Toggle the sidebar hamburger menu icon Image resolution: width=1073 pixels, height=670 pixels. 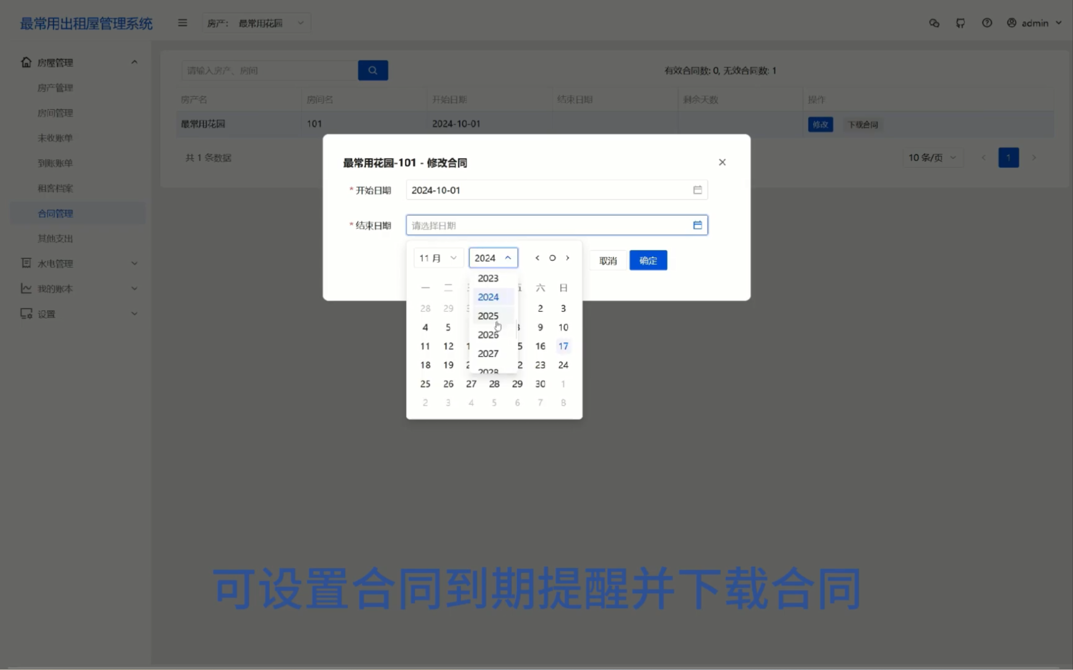tap(183, 23)
